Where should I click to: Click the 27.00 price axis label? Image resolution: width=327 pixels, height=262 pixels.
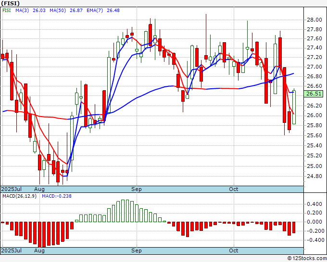(x=314, y=67)
